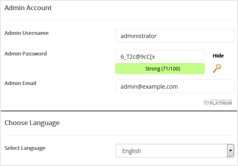238x166 pixels.
Task: Click the arrow button on the English dropdown
Action: [x=230, y=151]
